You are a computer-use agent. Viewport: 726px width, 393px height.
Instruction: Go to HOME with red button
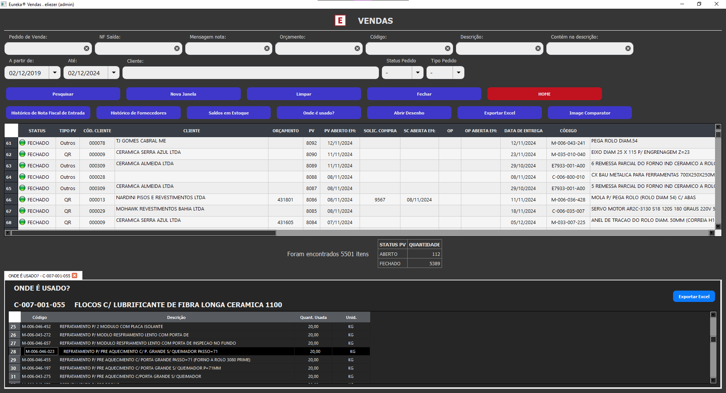tap(544, 94)
